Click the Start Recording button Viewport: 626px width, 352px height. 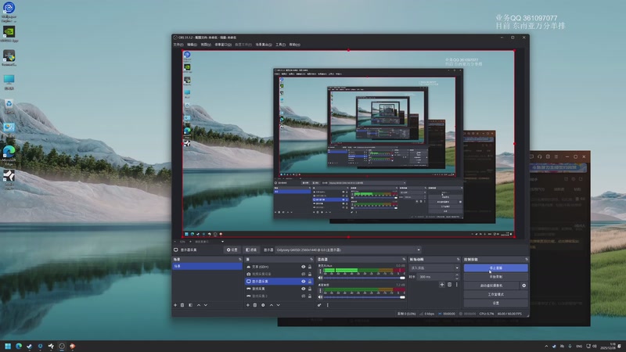click(495, 277)
